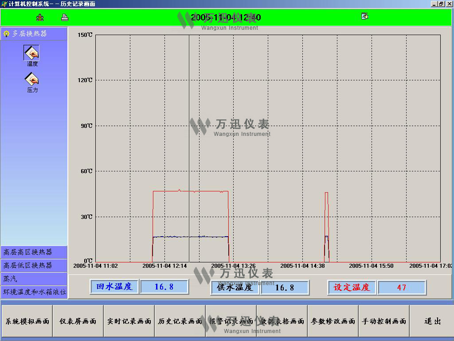Click the application icon in the title bar

click(4, 3)
